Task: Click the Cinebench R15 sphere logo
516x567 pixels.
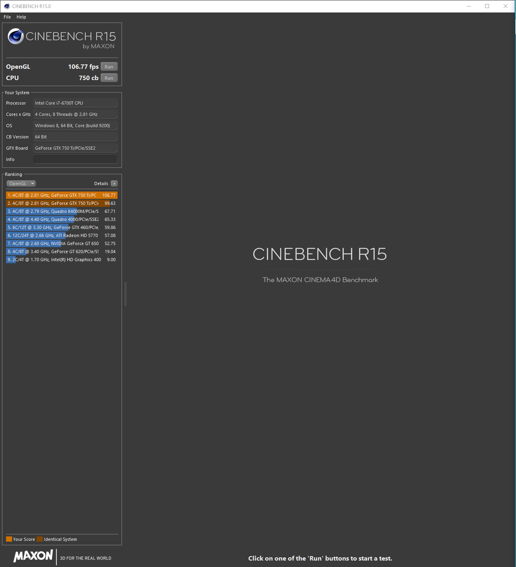Action: (16, 36)
